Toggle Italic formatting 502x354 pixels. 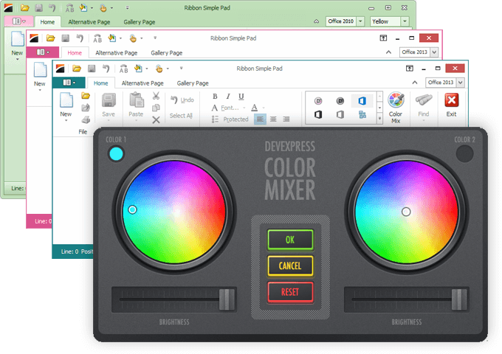click(227, 96)
